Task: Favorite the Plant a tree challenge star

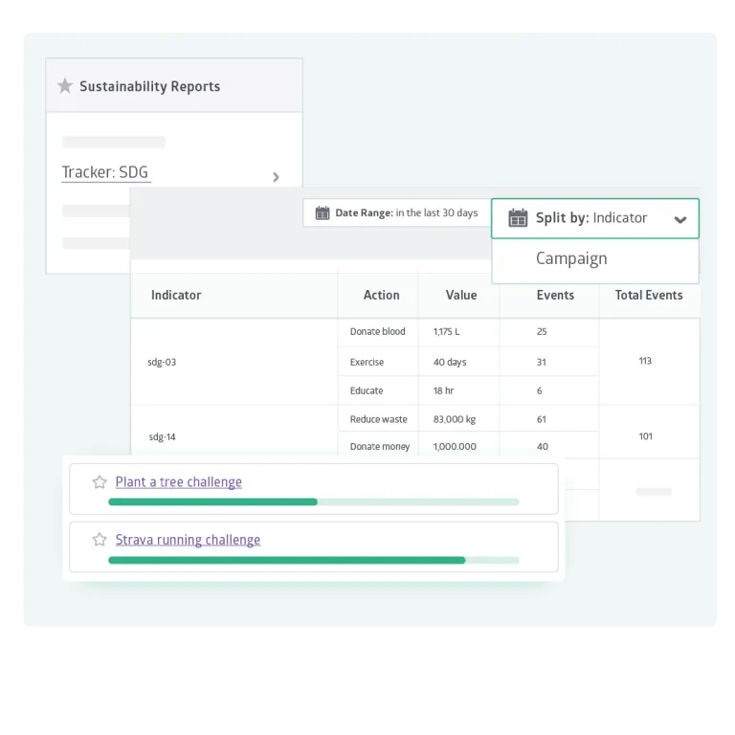Action: click(x=99, y=482)
